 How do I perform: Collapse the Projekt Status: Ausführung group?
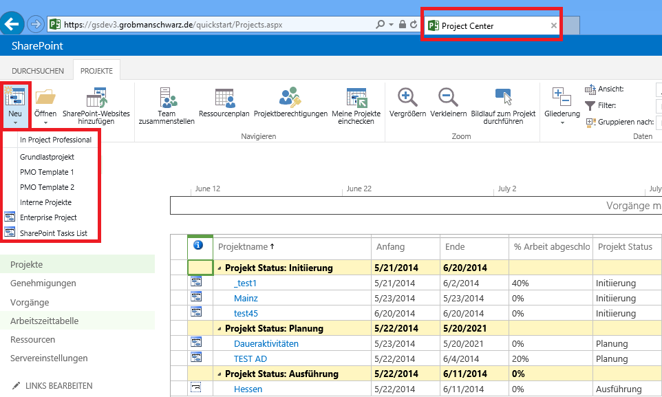220,374
